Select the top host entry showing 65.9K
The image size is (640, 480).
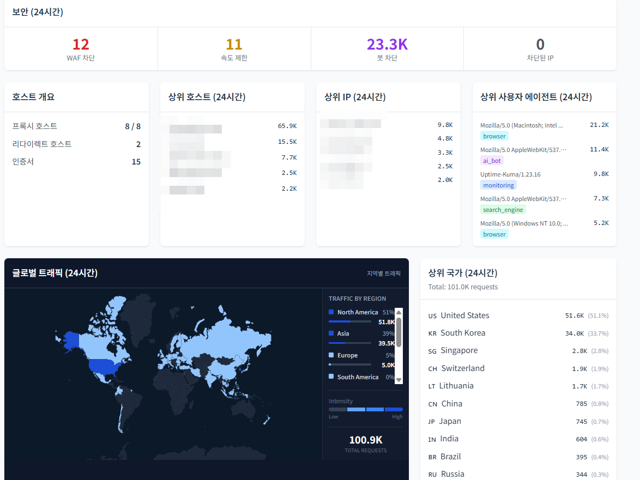(x=232, y=126)
